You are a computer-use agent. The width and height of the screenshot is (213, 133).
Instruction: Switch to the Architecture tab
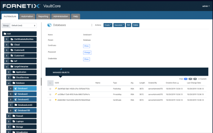coord(10,16)
